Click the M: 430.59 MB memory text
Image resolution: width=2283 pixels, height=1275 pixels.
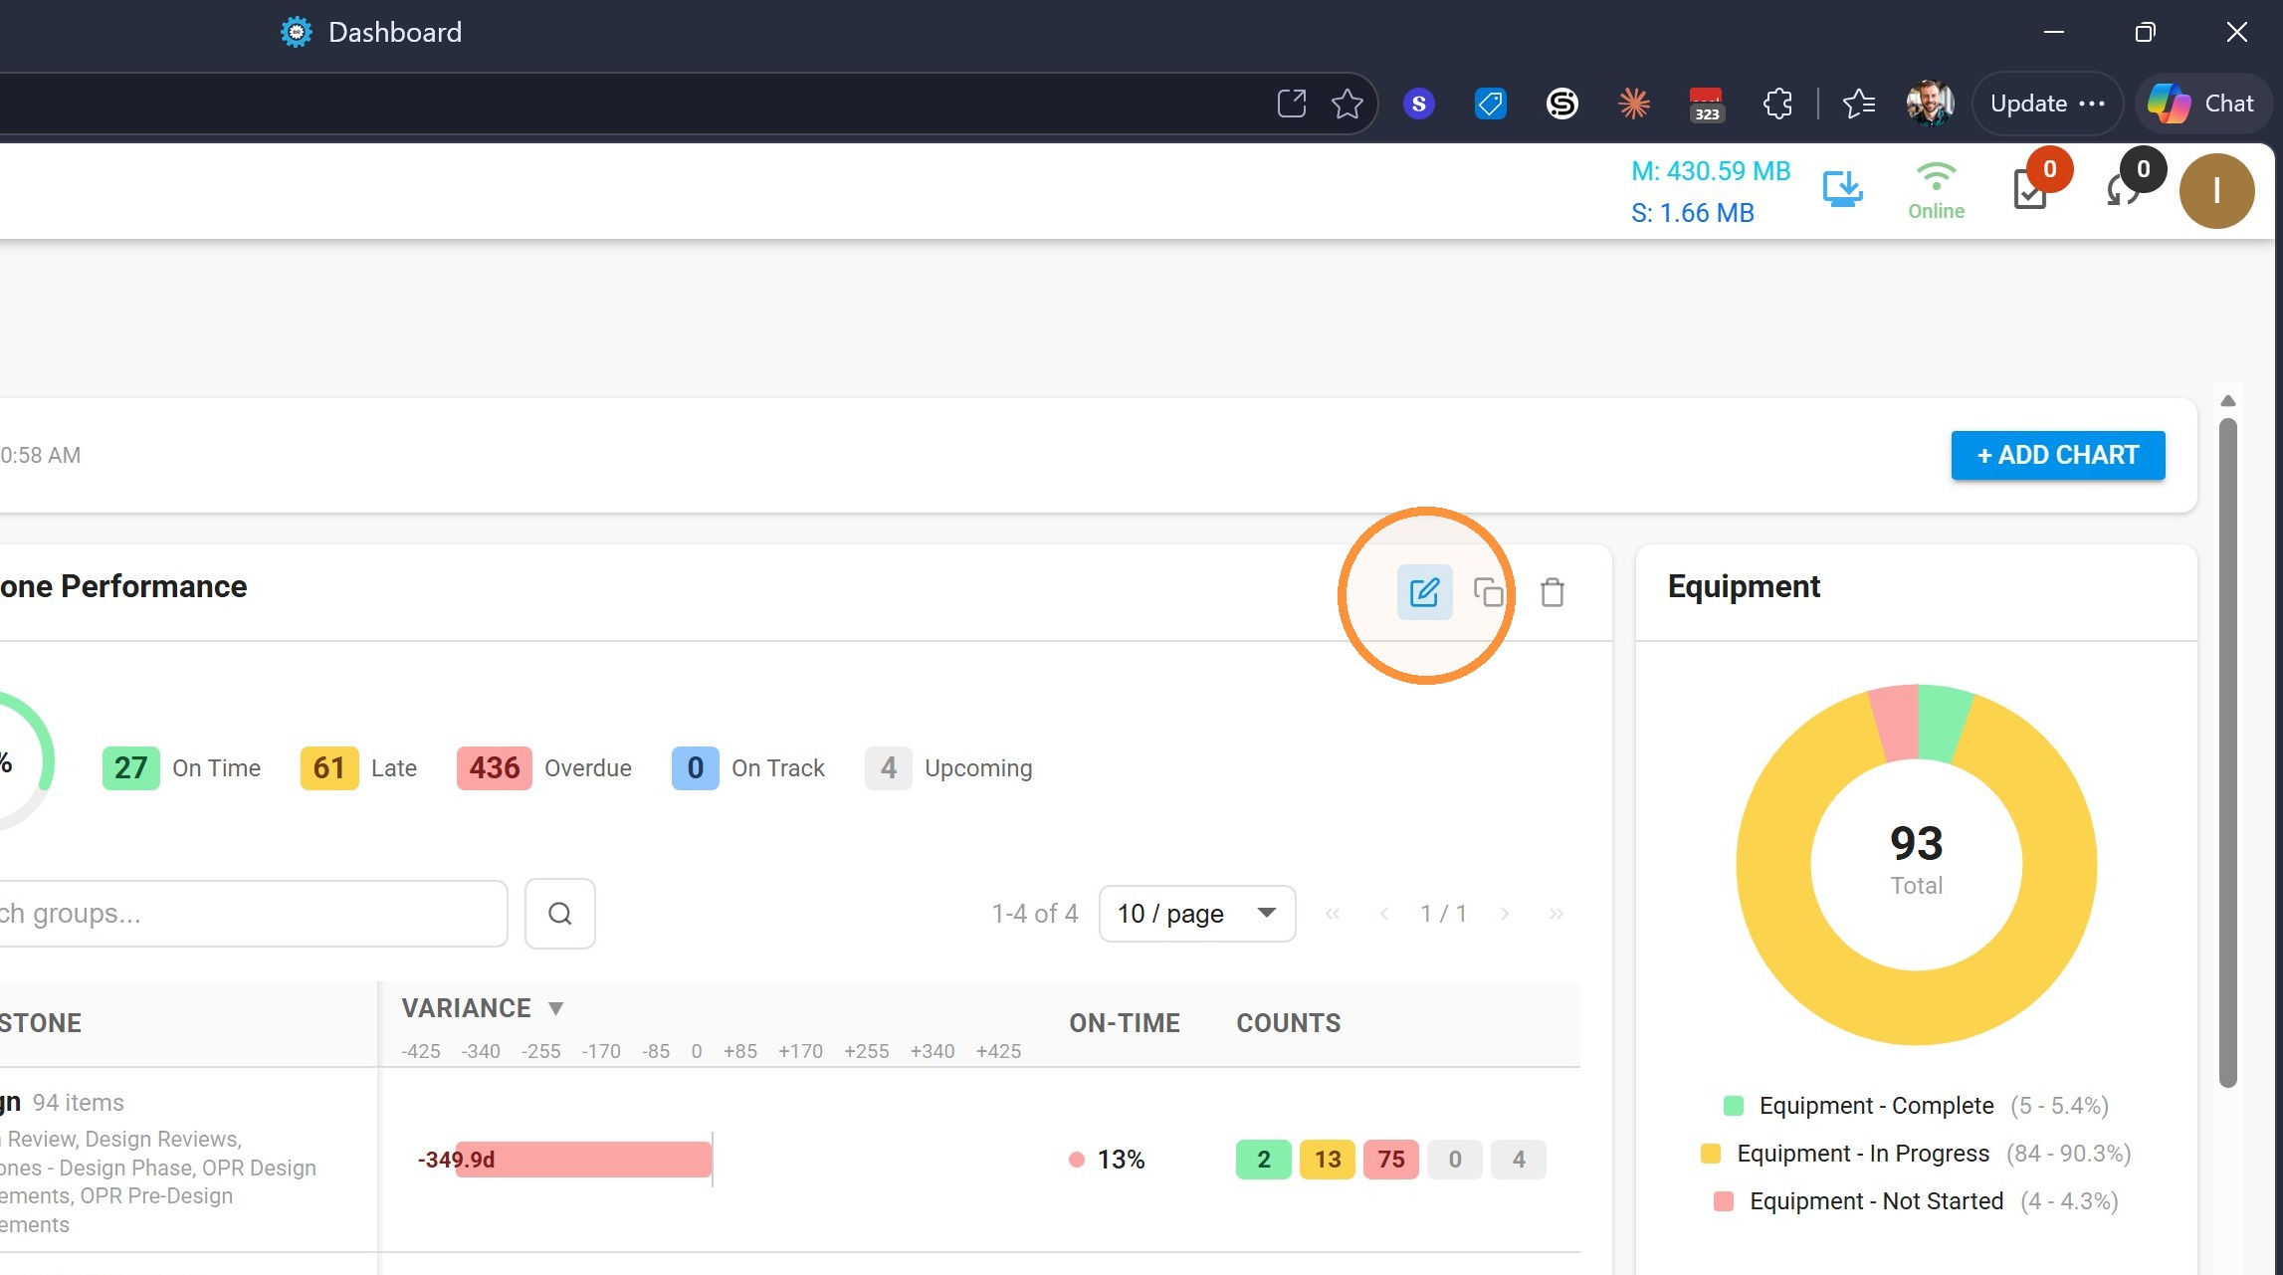point(1711,171)
